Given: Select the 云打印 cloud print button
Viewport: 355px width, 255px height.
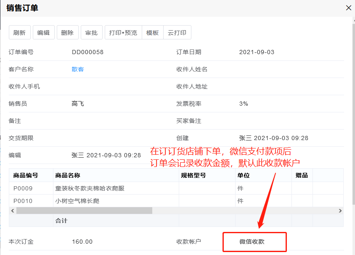Looking at the screenshot, I should point(177,33).
